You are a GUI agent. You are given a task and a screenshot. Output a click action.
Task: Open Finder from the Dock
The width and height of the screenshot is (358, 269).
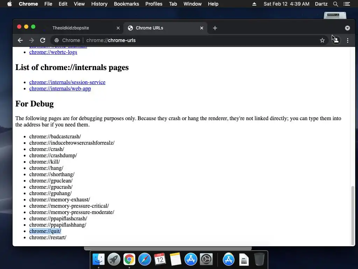click(99, 260)
